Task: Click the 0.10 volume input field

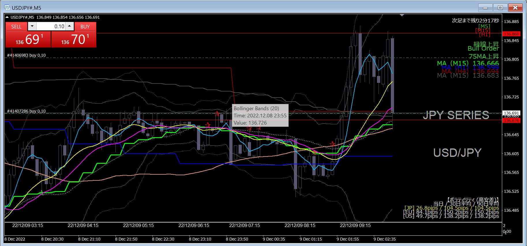Action: point(51,26)
